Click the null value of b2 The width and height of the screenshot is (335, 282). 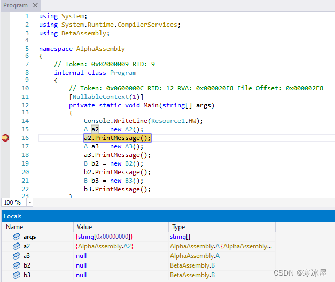point(81,265)
